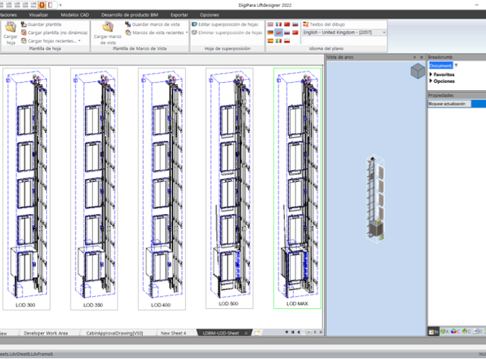Select the LOD 400 view frame
486x359 pixels.
click(162, 189)
